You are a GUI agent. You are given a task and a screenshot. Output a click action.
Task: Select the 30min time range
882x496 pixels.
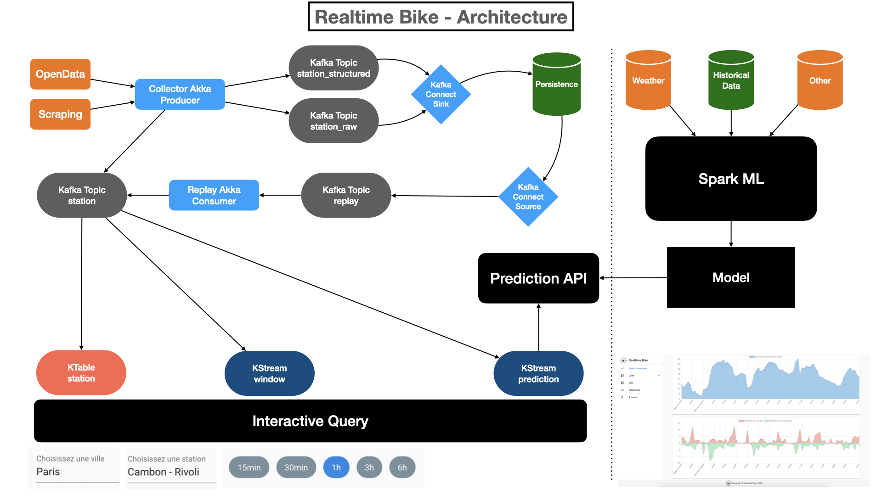296,467
